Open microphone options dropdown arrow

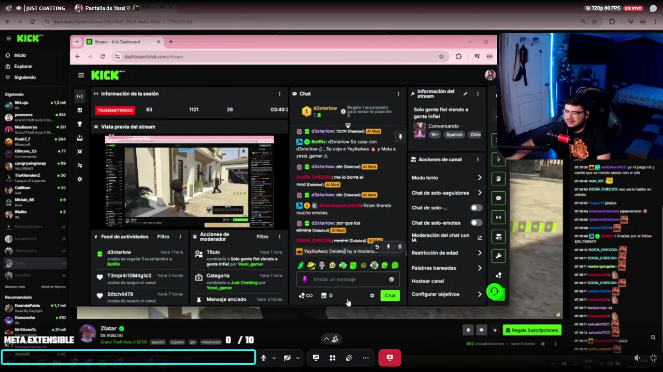click(x=274, y=358)
